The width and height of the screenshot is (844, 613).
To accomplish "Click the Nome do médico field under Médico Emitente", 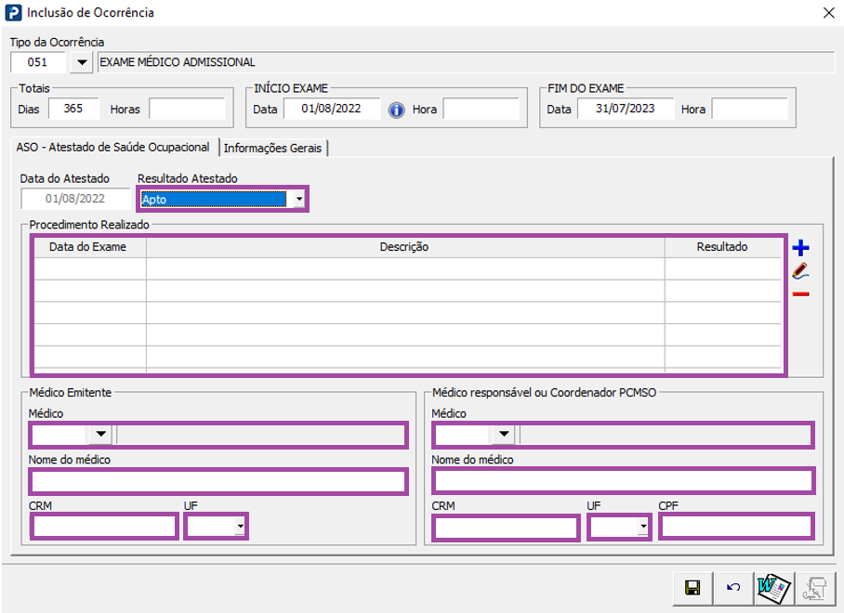I will (x=218, y=481).
